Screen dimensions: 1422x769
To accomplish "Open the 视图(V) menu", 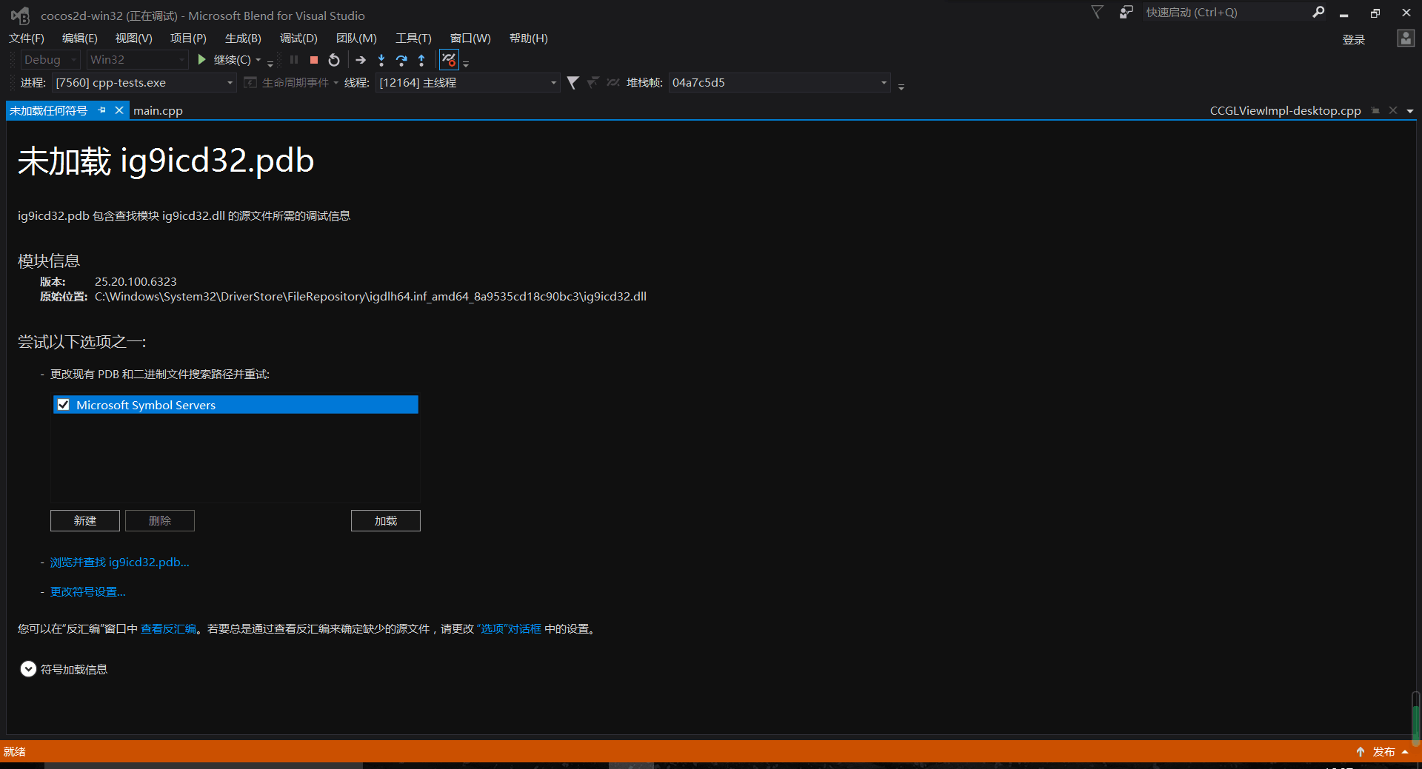I will pos(134,38).
